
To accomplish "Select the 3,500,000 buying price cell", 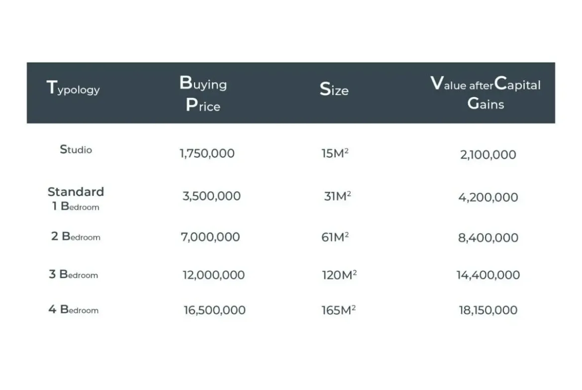I will [x=211, y=196].
